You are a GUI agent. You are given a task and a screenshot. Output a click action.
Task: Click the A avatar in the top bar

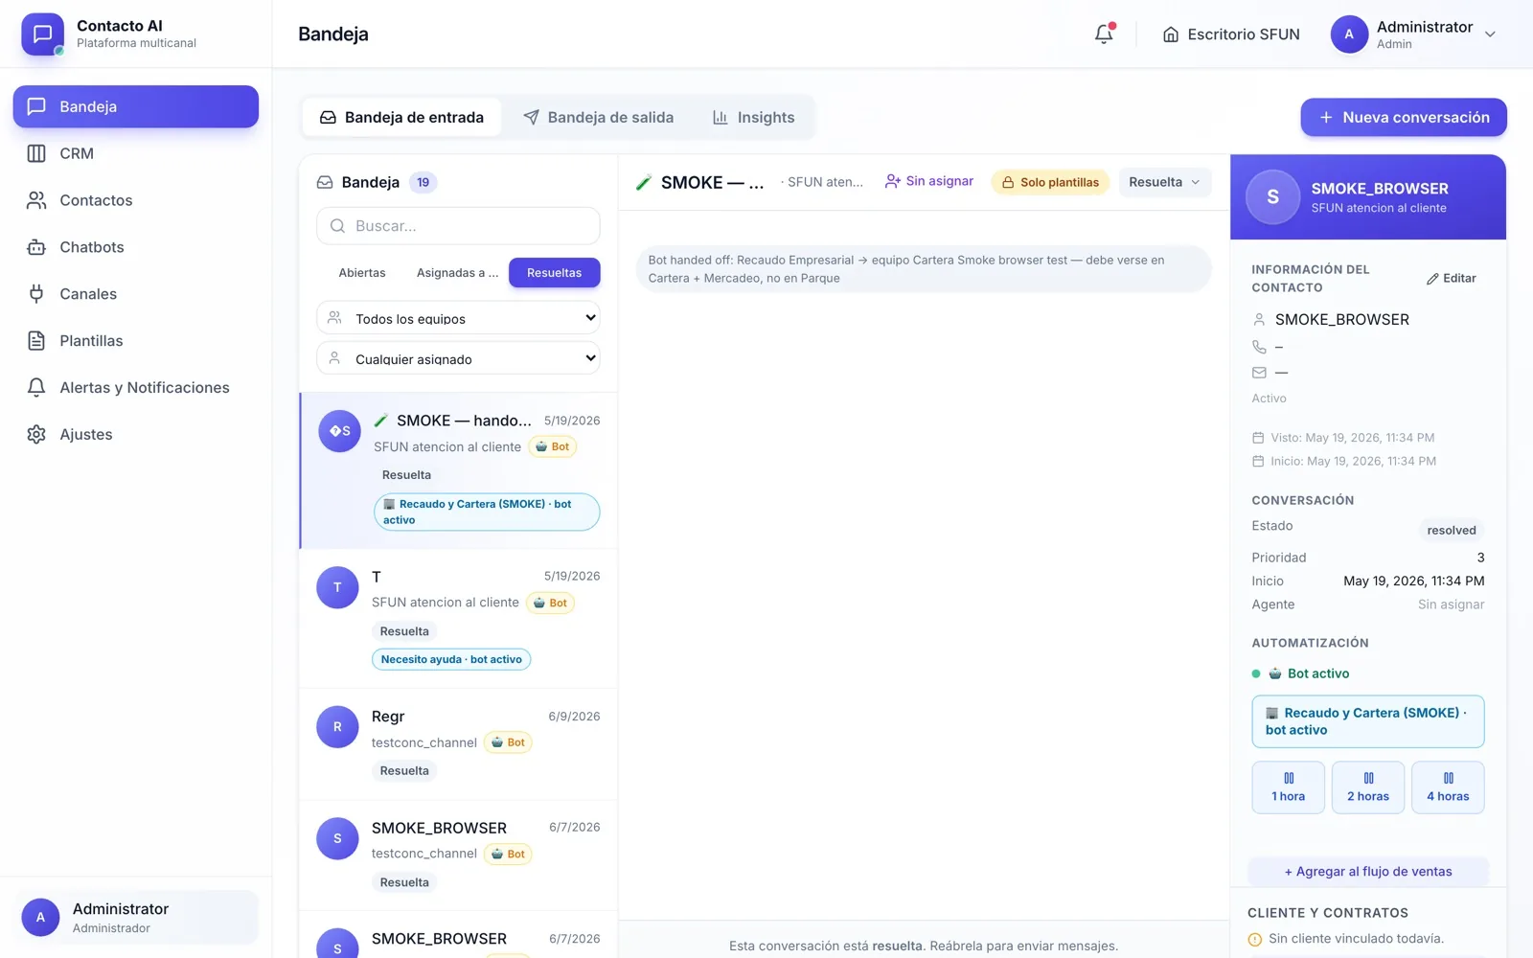click(x=1349, y=34)
